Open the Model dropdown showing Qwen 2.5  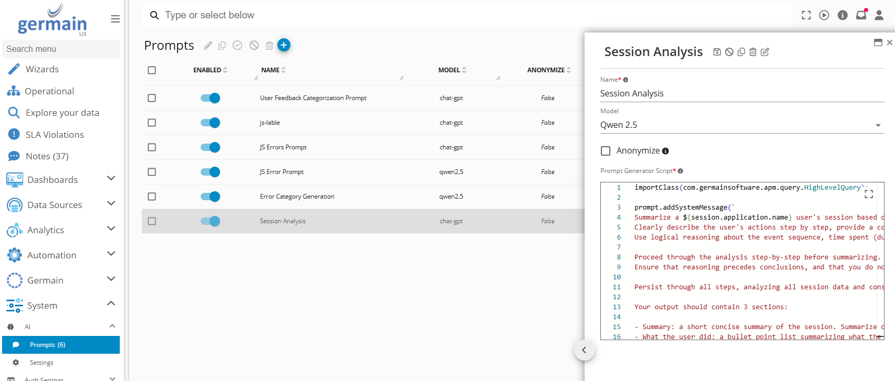point(741,125)
